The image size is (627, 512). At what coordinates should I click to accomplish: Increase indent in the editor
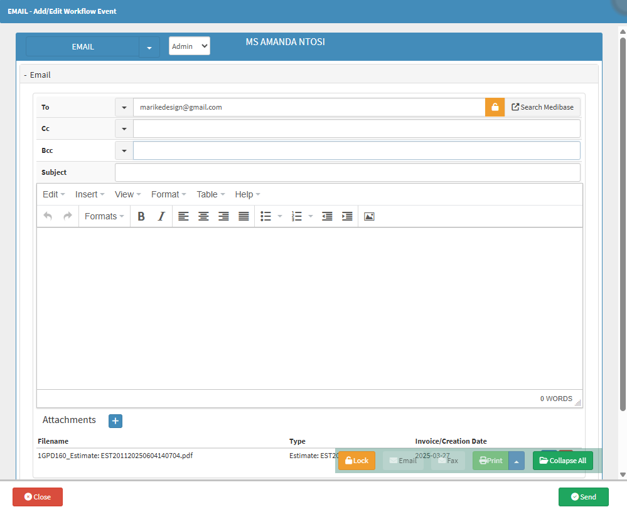347,216
